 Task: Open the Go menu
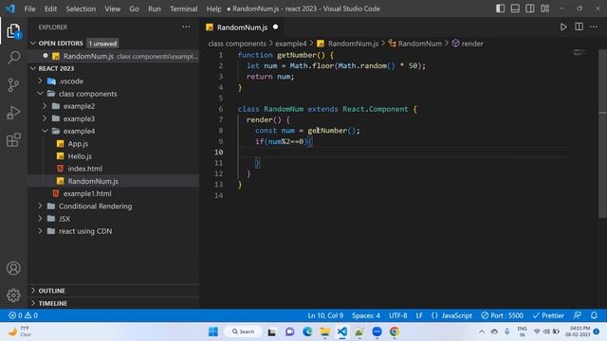point(134,9)
